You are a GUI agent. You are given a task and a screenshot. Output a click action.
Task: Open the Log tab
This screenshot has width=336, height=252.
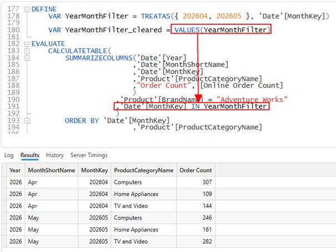(x=9, y=155)
